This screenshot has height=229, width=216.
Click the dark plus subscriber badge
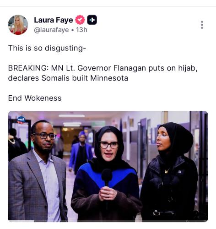92,20
